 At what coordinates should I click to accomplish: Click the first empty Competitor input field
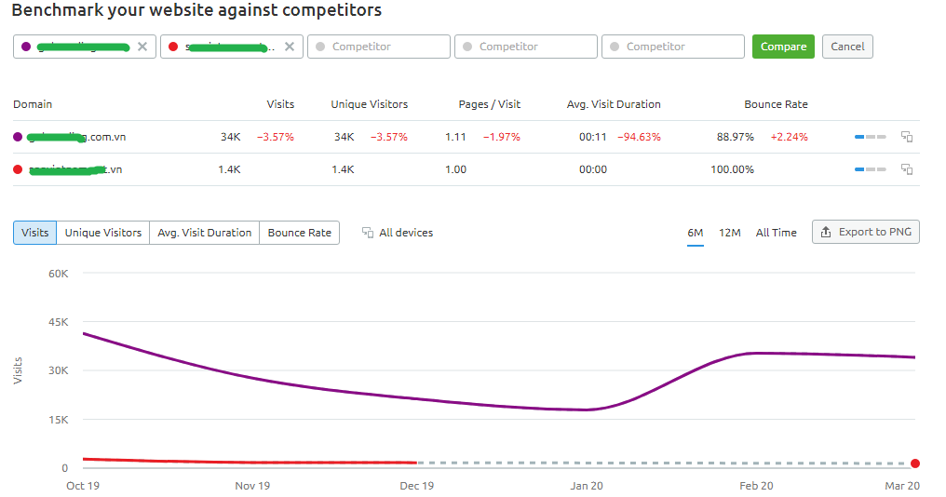click(x=378, y=47)
